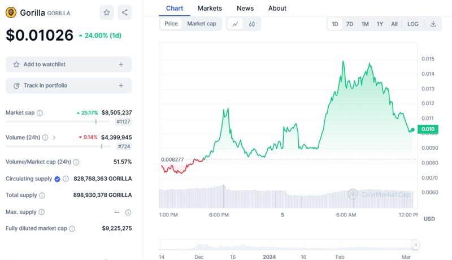The image size is (452, 260).
Task: Click the $0.01026 price value
Action: pos(40,35)
